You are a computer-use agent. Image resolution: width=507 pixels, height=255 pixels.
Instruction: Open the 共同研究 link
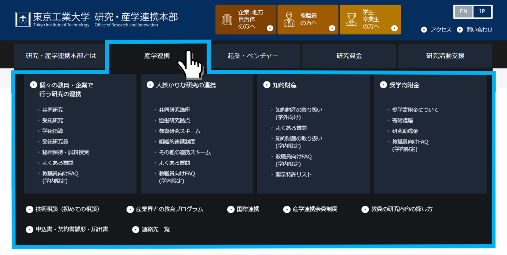click(53, 110)
